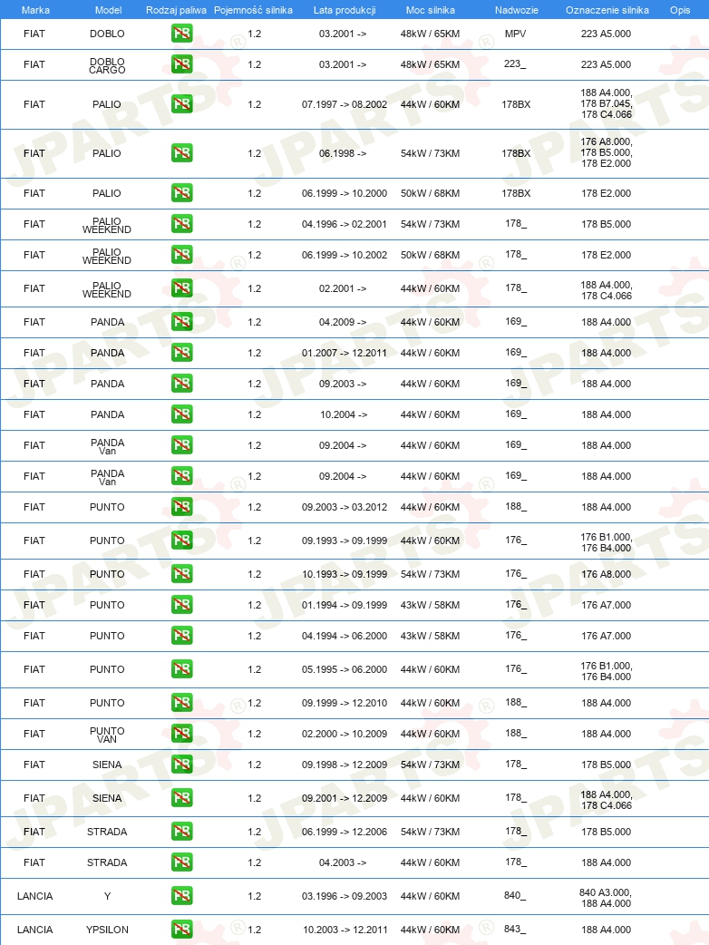Click the PUNTO VAN model cell

click(107, 736)
